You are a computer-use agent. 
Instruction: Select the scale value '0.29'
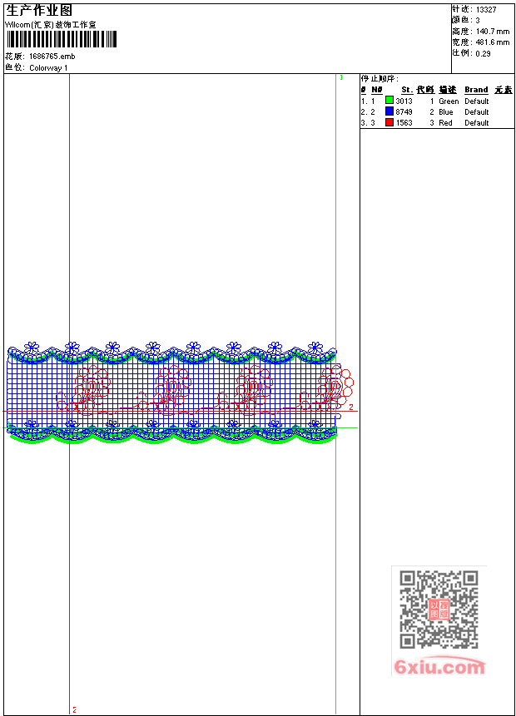(483, 53)
